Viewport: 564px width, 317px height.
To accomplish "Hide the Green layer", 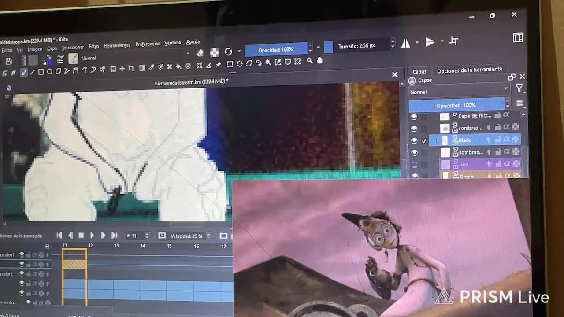I will point(414,176).
